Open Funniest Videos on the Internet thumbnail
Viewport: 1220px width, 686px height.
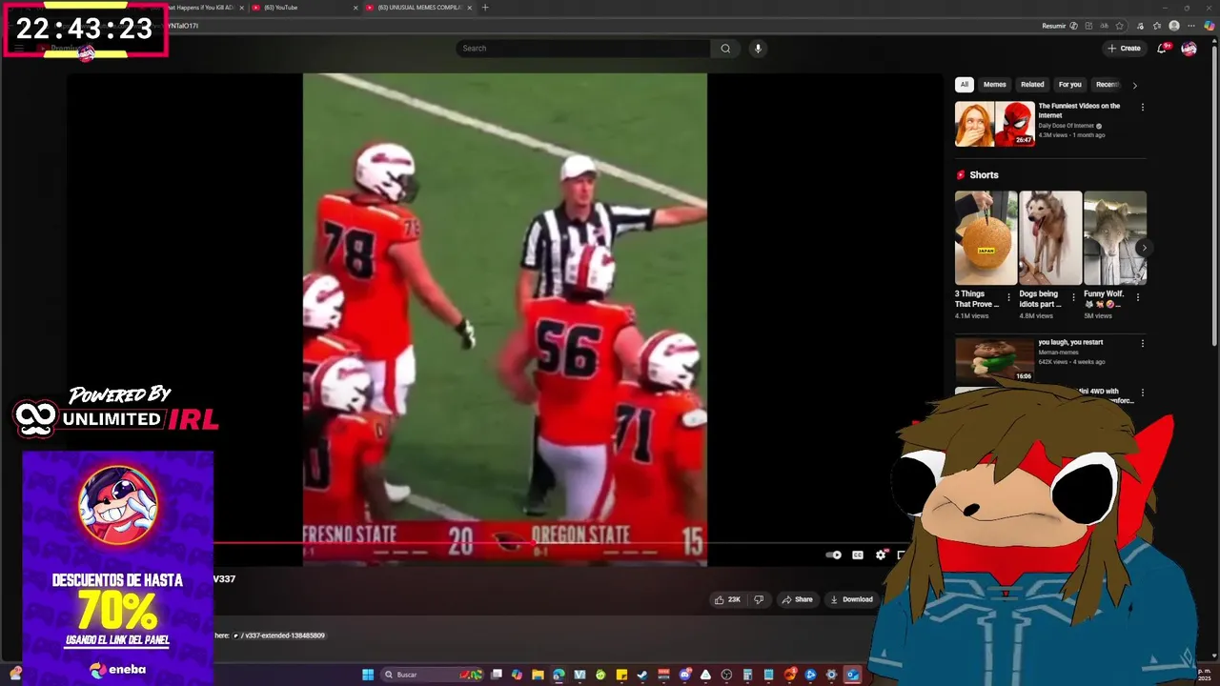[995, 124]
